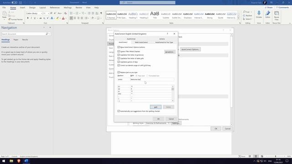Image resolution: width=292 pixels, height=164 pixels.
Task: Toggle Show AutoCorrect Options buttons checkbox
Action: (119, 47)
